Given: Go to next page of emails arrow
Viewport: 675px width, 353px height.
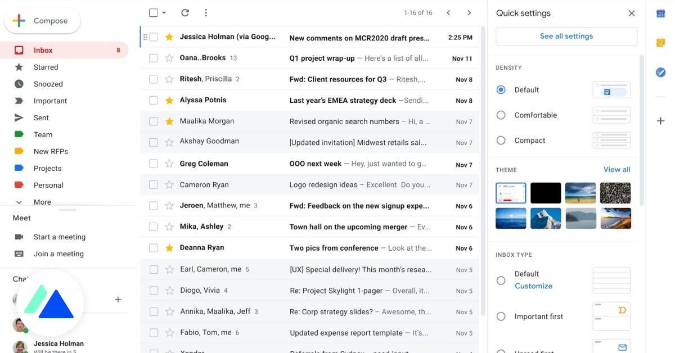Looking at the screenshot, I should point(469,12).
